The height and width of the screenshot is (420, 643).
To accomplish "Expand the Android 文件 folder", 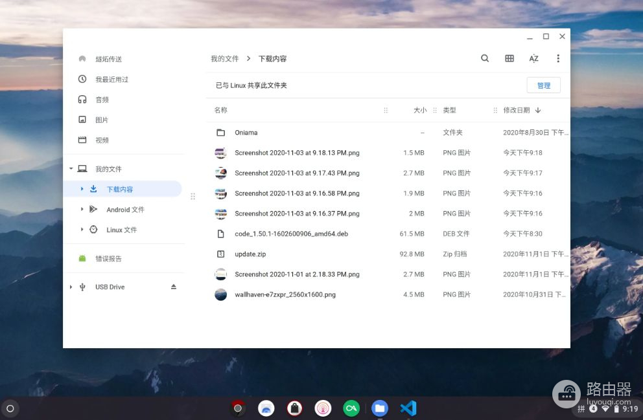I will coord(82,210).
